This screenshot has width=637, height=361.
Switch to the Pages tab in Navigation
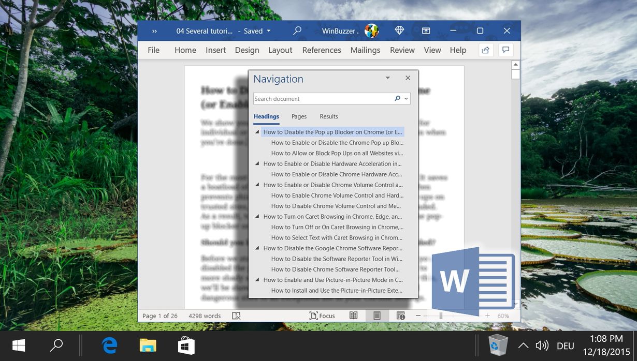pyautogui.click(x=299, y=116)
